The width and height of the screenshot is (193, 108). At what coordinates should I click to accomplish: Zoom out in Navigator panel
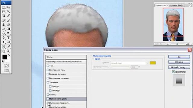(x=168, y=44)
